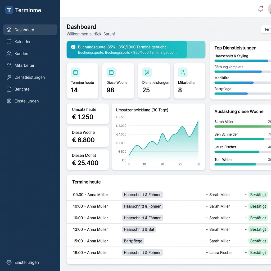Select the Dienstleistungen wrench icon in sidebar

click(x=9, y=77)
